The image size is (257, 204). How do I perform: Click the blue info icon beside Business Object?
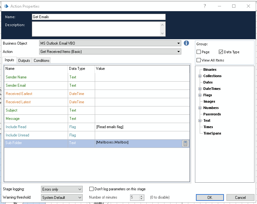(186, 43)
